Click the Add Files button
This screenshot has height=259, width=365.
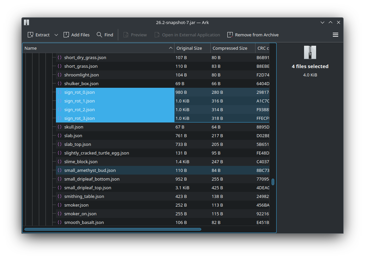tap(77, 35)
